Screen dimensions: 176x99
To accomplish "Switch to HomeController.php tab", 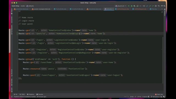I will point(76,9).
